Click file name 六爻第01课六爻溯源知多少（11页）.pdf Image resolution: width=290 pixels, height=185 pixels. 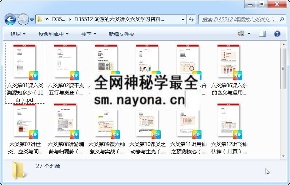(x=25, y=93)
